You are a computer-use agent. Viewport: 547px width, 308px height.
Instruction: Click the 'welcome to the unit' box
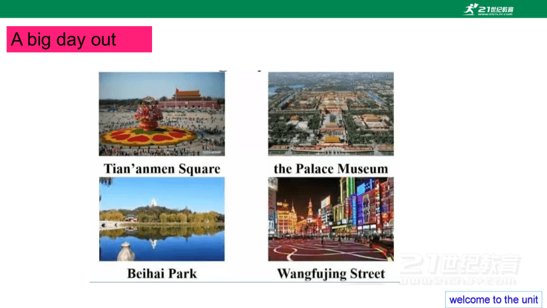click(x=494, y=300)
